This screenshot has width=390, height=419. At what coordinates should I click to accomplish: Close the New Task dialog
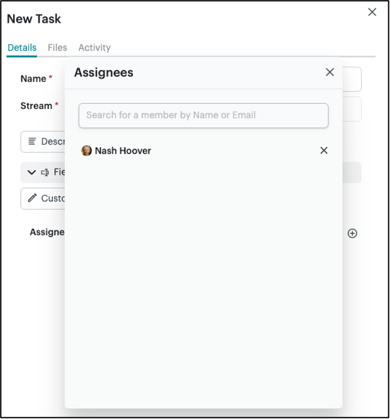coord(372,12)
